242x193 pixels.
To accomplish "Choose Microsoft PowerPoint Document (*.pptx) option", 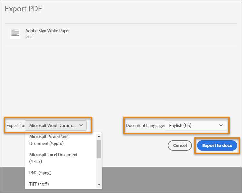I will click(x=49, y=140).
